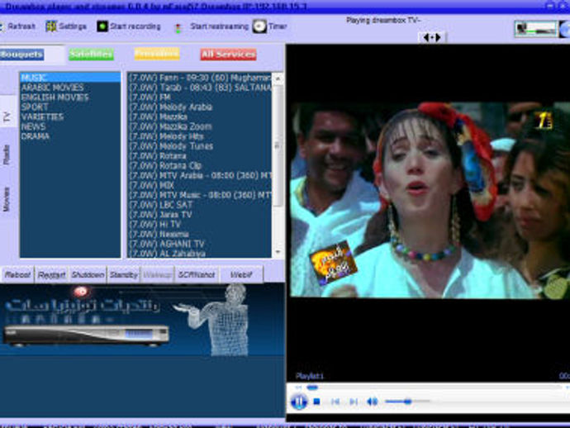The image size is (570, 428).
Task: Switch to the Satellites tab
Action: (91, 55)
